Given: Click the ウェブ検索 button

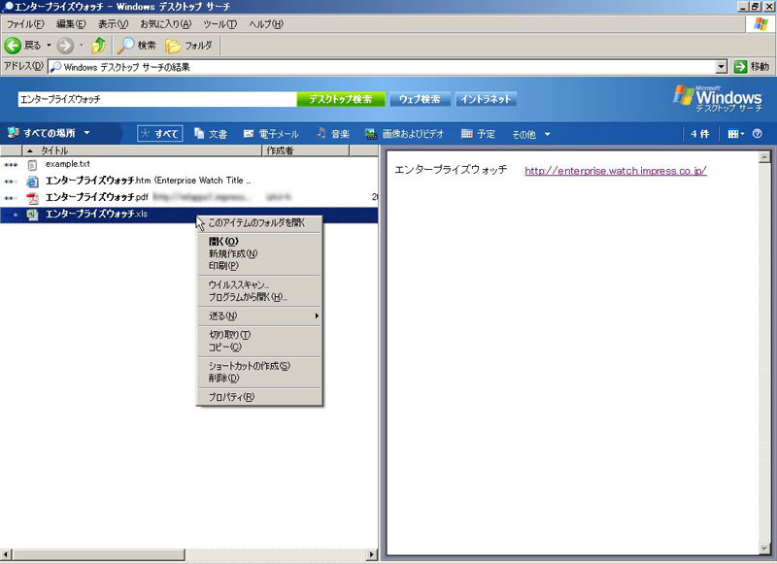Looking at the screenshot, I should point(420,99).
